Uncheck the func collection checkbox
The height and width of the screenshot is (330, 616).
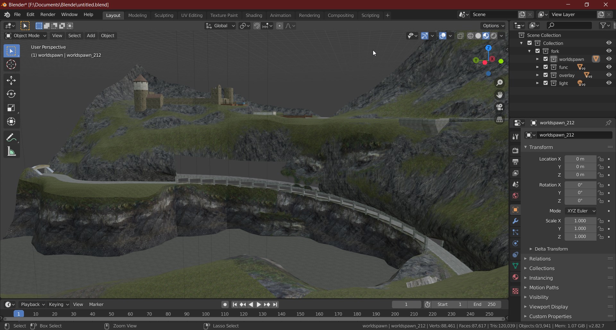point(545,67)
